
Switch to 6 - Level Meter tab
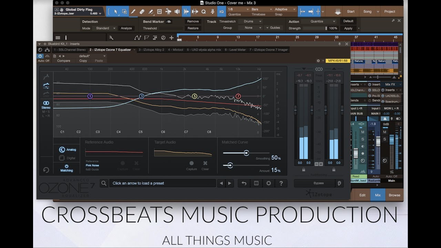pyautogui.click(x=235, y=50)
